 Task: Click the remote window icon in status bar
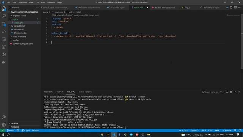(3, 131)
